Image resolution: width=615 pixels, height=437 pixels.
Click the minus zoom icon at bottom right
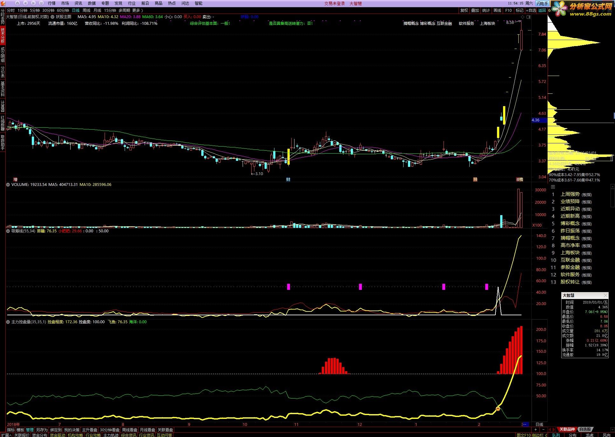click(x=543, y=429)
